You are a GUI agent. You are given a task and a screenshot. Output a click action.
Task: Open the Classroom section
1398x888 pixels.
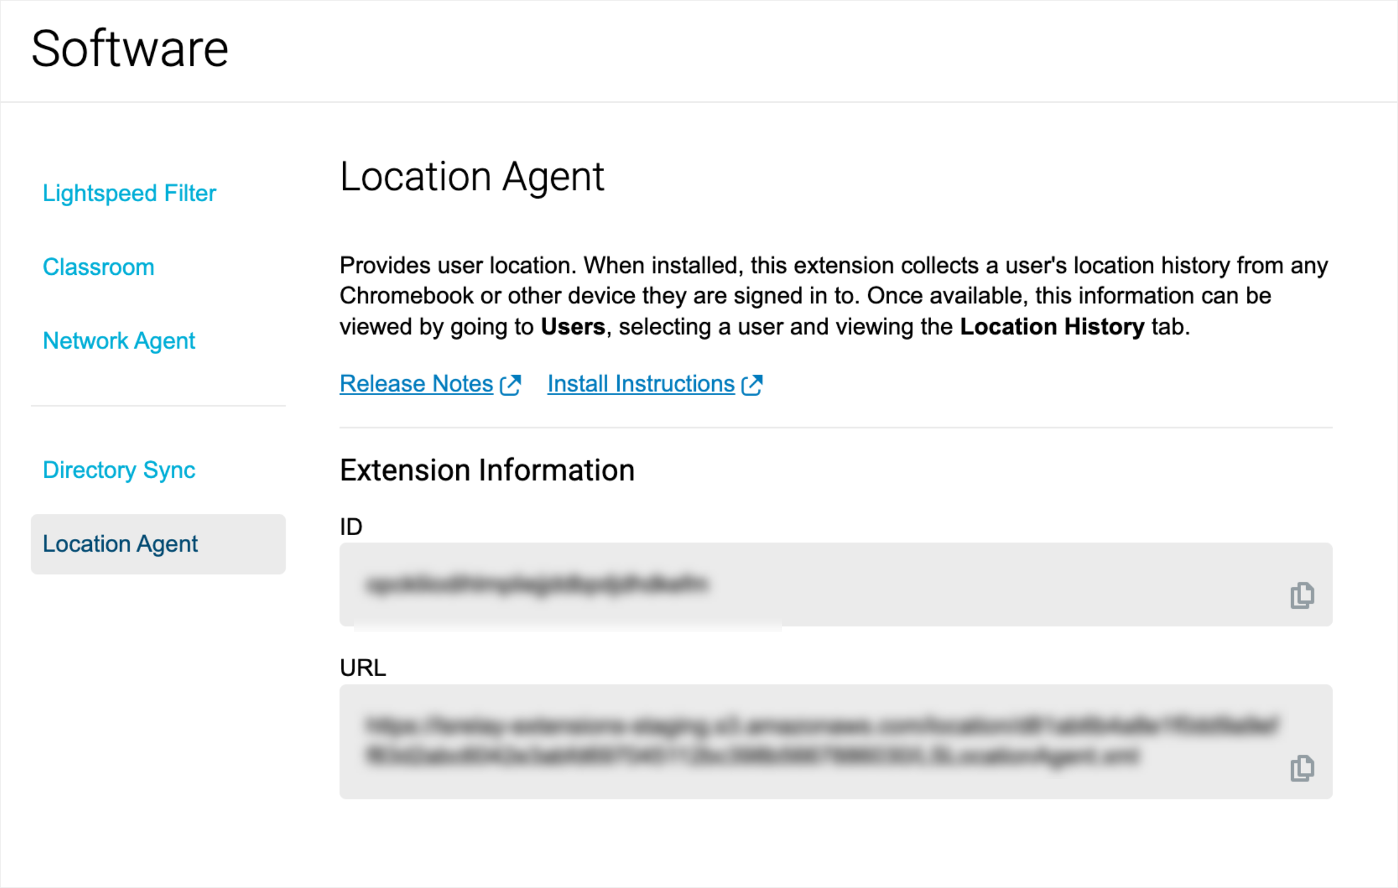(99, 267)
